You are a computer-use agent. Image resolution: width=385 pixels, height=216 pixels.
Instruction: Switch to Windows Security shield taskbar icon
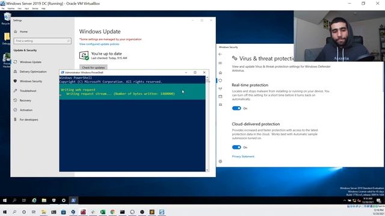pyautogui.click(x=54, y=200)
